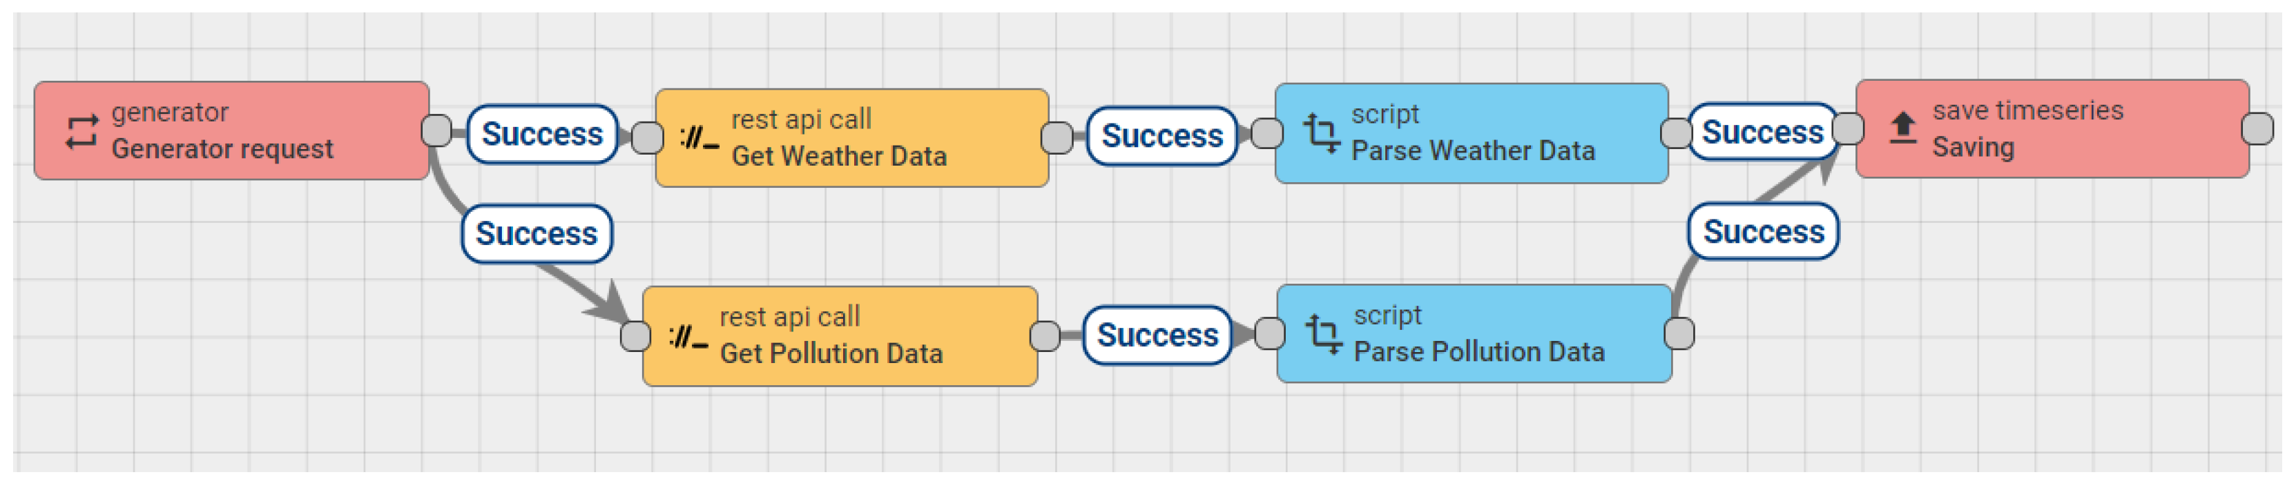Click the output port of Generator request node
The image size is (2296, 488).
(x=436, y=131)
